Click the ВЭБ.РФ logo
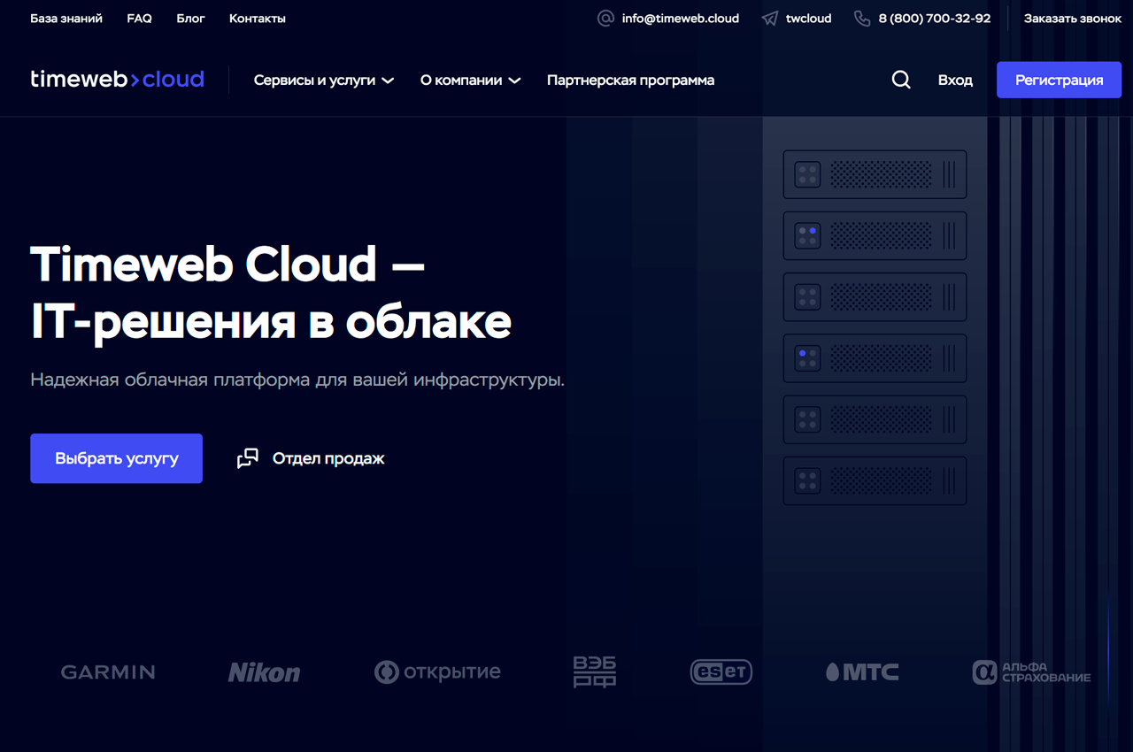Image resolution: width=1133 pixels, height=752 pixels. (595, 672)
